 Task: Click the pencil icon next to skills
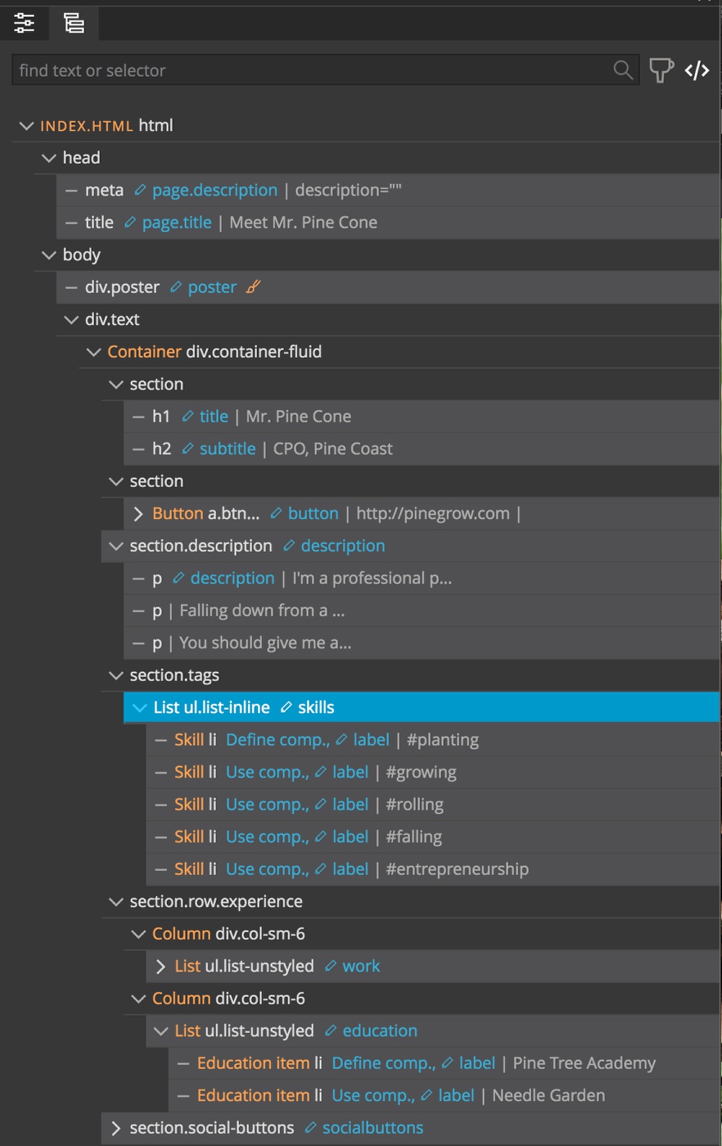(286, 707)
